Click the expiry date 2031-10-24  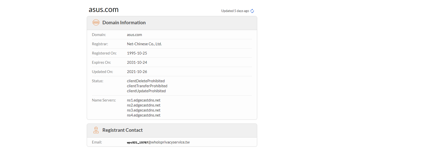pyautogui.click(x=137, y=62)
